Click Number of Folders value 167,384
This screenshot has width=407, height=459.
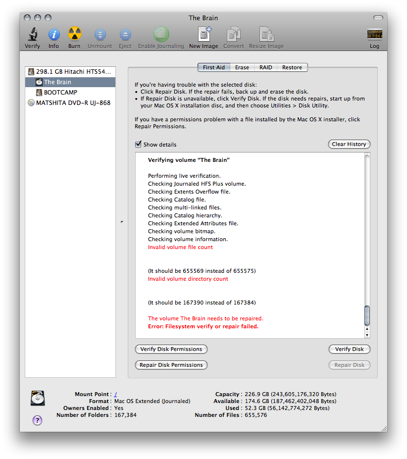[125, 415]
